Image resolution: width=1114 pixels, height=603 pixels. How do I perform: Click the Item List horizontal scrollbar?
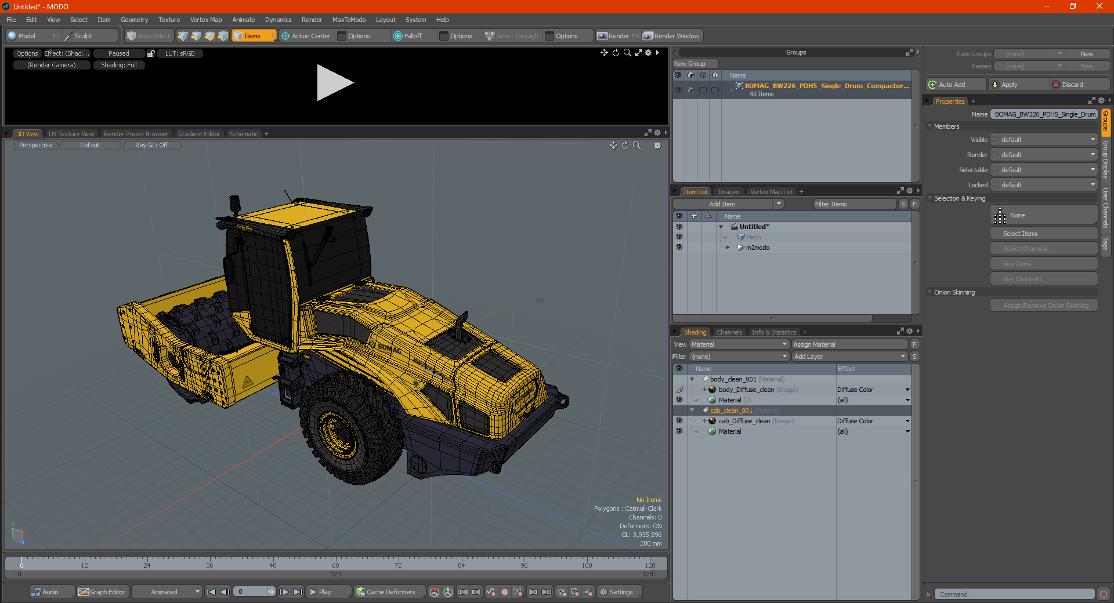point(772,318)
